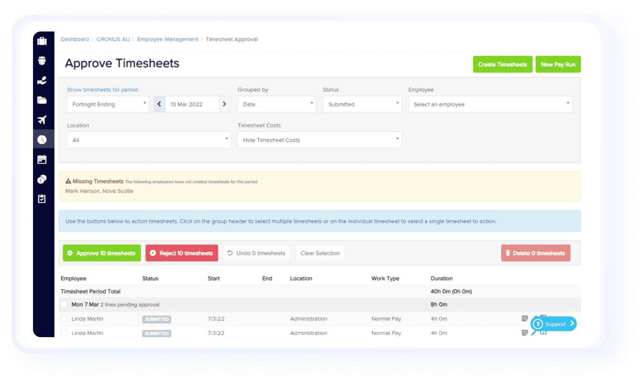Select the checkbox beside Linda Martin's first entry
This screenshot has width=644, height=384.
64,319
